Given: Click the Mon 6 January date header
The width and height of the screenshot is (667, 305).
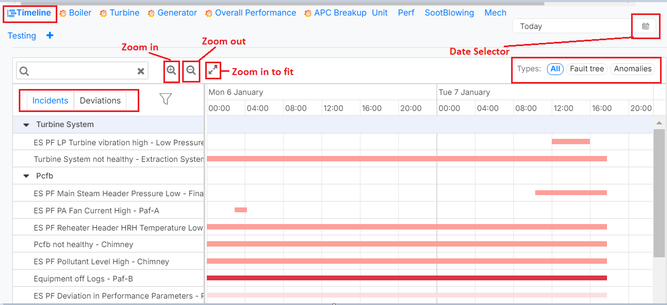Looking at the screenshot, I should point(236,92).
